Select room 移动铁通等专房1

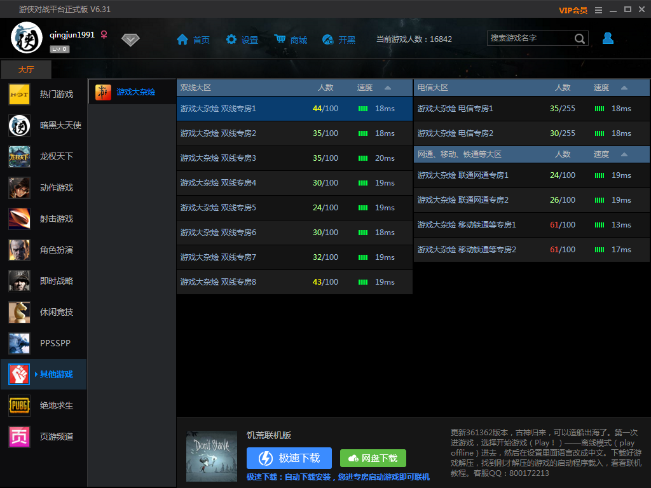pos(531,225)
